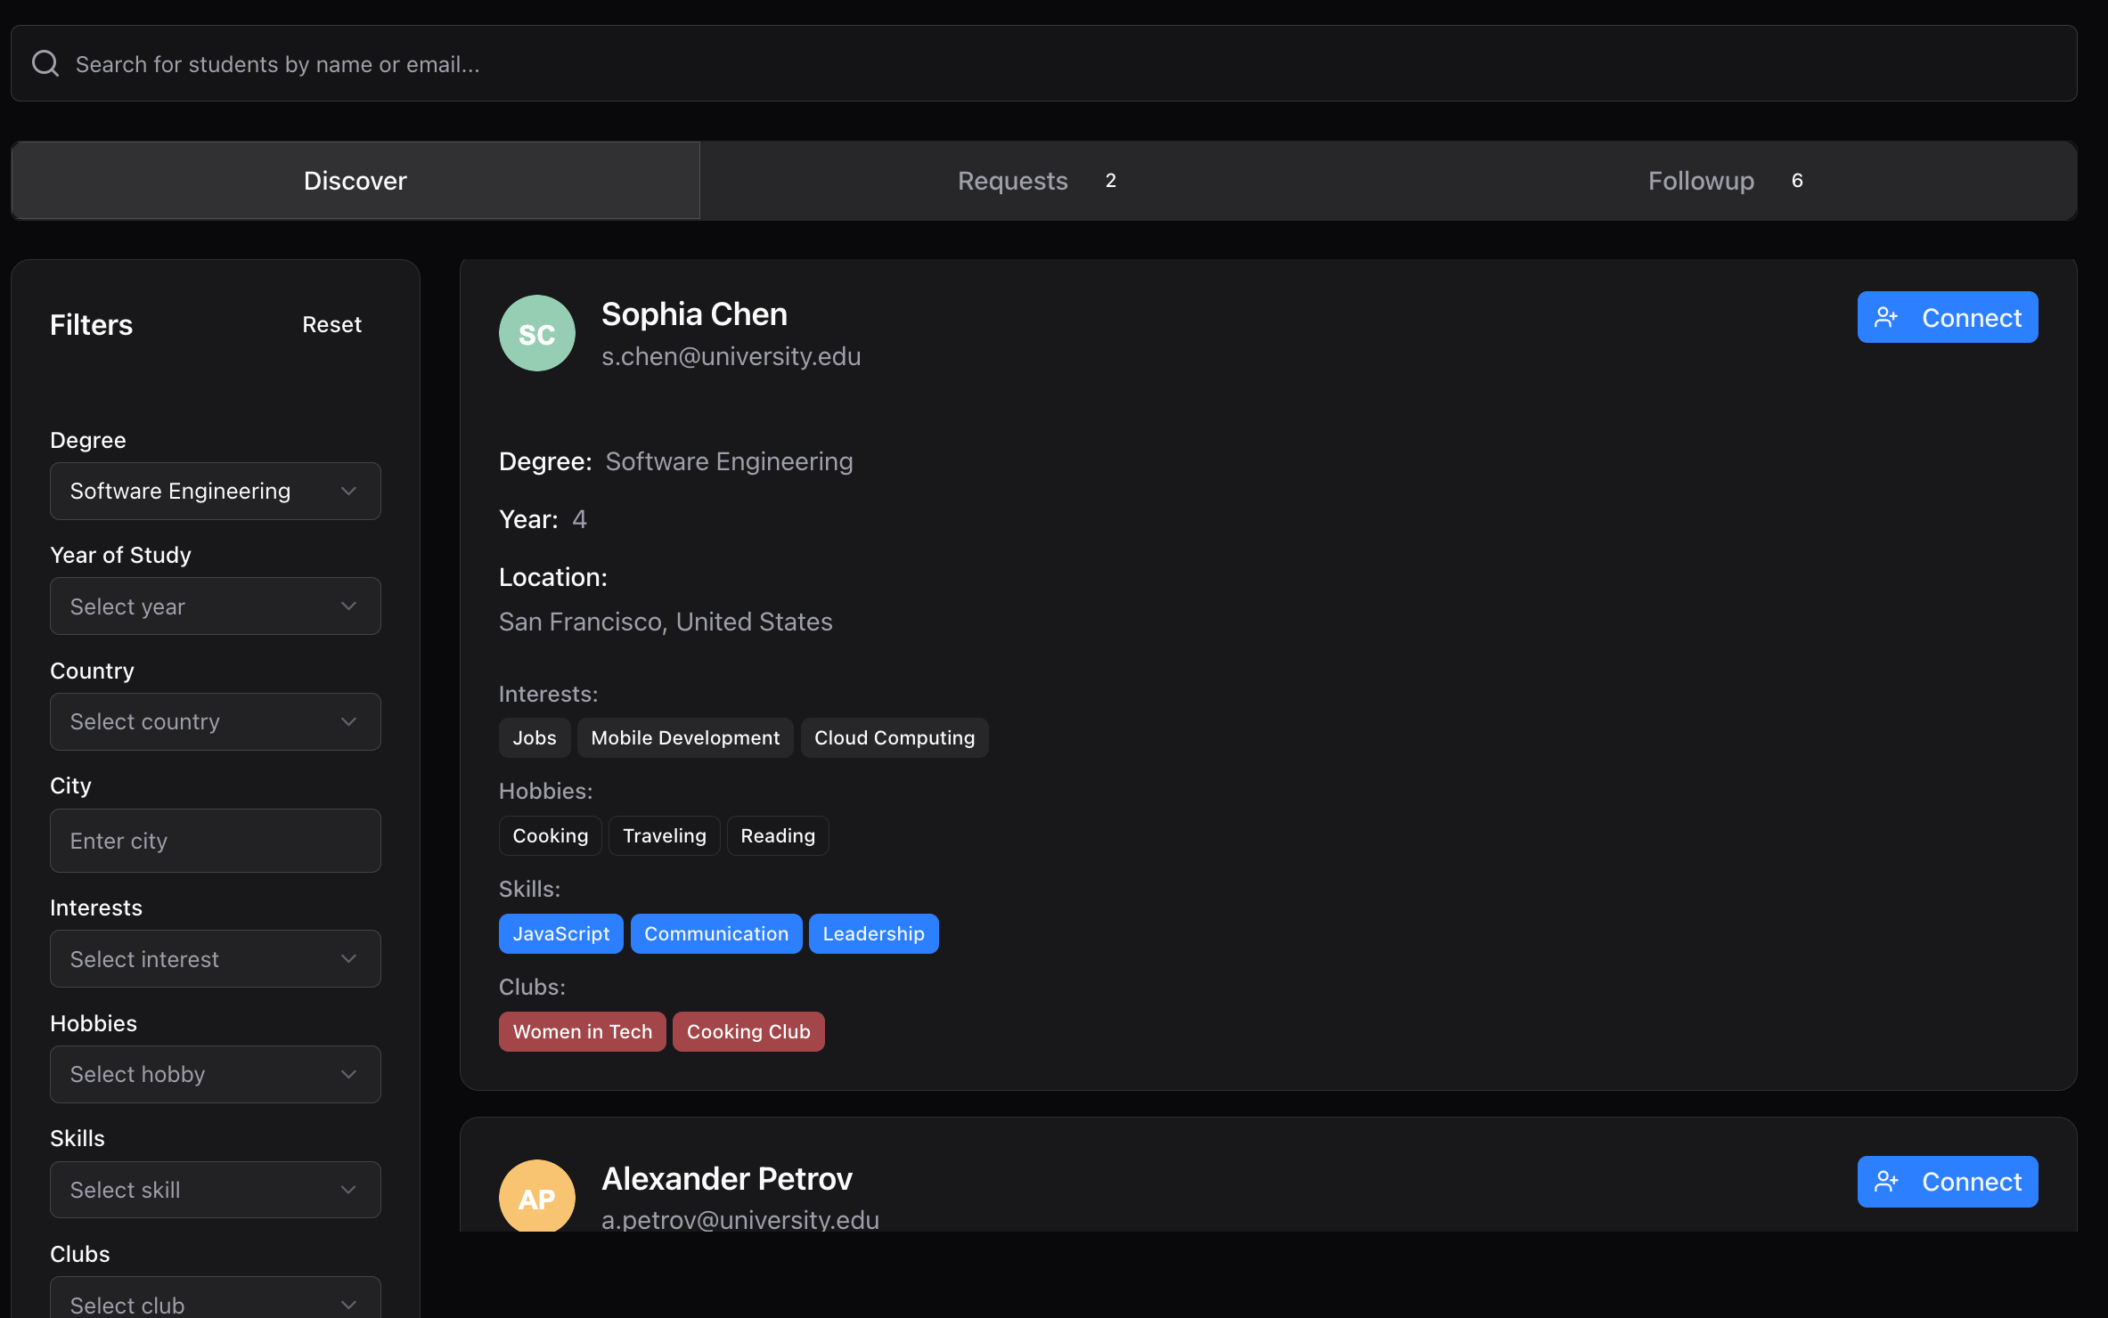Viewport: 2108px width, 1318px height.
Task: Click the Women in Tech club tag
Action: pos(582,1031)
